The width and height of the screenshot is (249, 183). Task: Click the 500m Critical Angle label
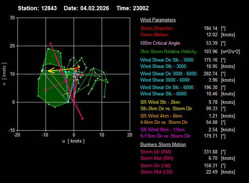click(x=161, y=43)
